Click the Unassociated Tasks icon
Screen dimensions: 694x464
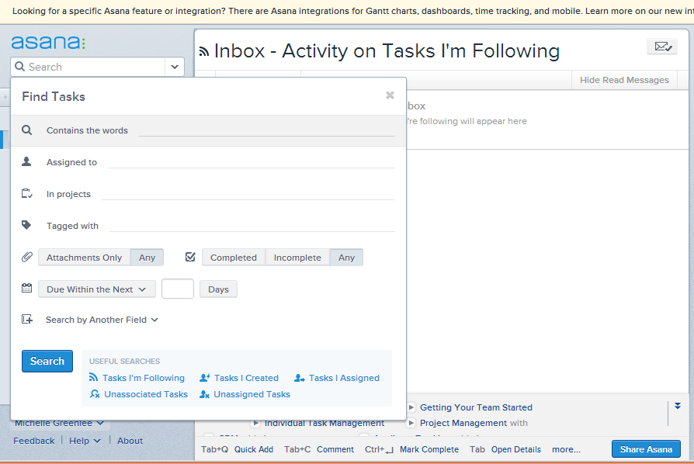pyautogui.click(x=95, y=393)
